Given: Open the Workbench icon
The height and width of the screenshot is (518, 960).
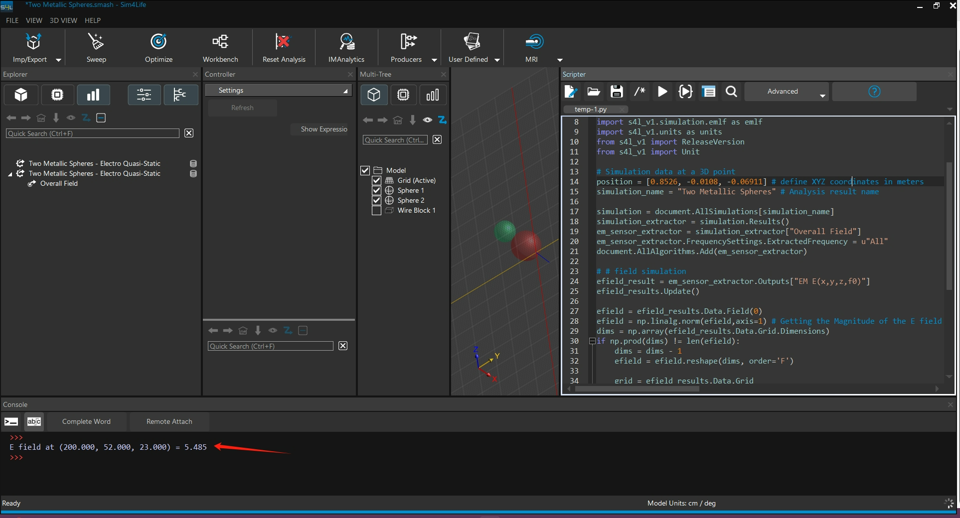Looking at the screenshot, I should (220, 42).
